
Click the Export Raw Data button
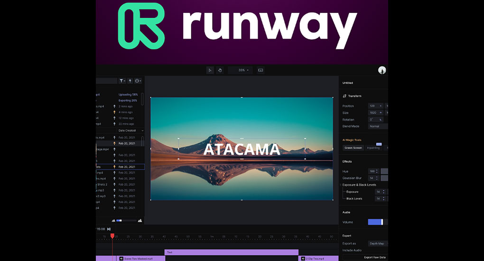pyautogui.click(x=374, y=257)
